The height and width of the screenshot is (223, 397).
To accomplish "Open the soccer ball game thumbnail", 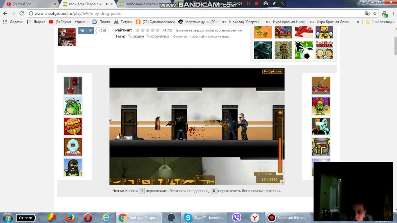I will pos(304,50).
